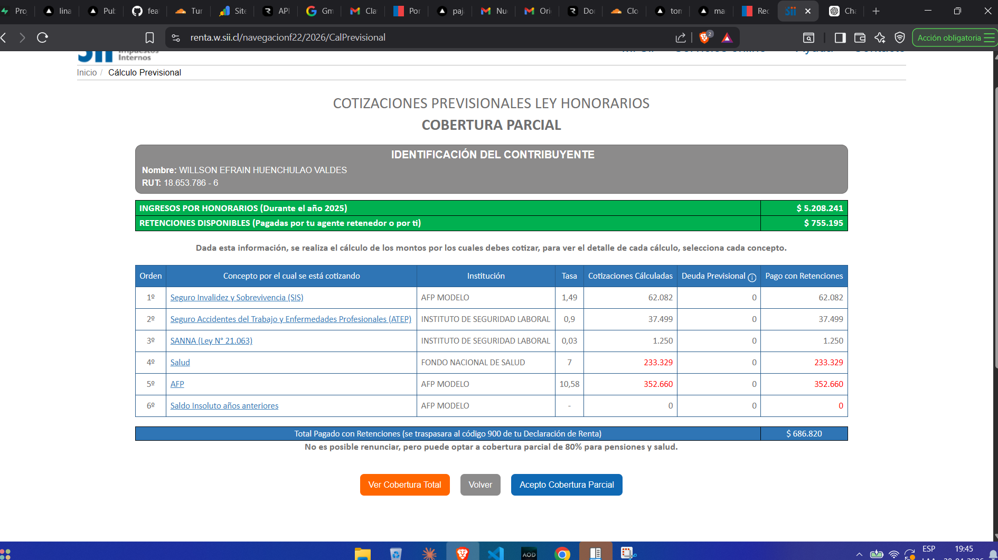This screenshot has height=560, width=998.
Task: Open Visual Studio Code from taskbar
Action: (x=495, y=553)
